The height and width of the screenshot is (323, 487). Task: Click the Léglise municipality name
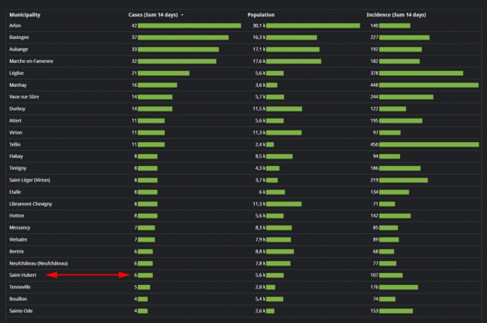16,73
